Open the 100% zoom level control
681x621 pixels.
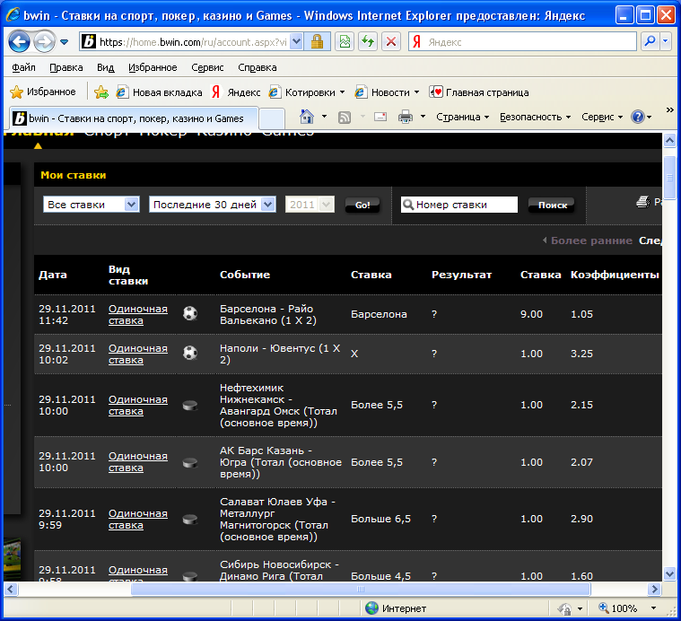[x=627, y=608]
